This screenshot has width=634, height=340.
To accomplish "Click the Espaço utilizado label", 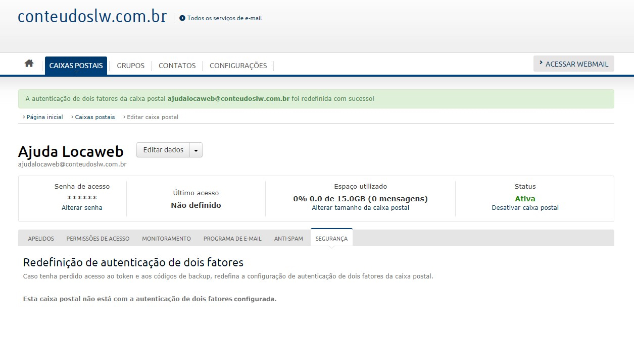I will [361, 187].
